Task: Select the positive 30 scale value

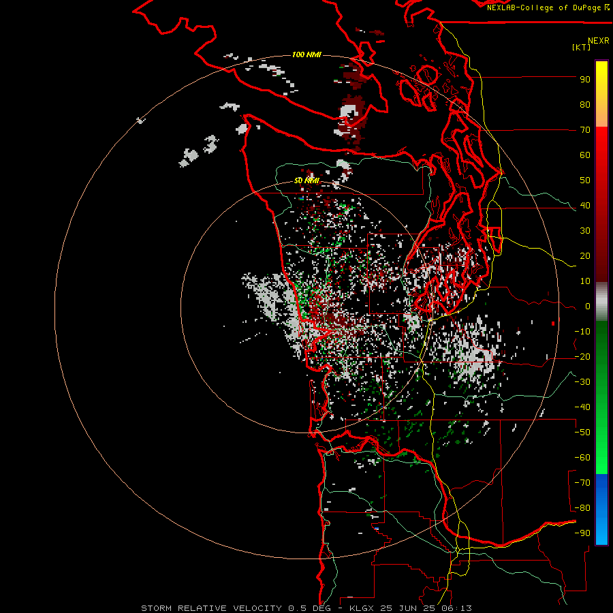Action: click(x=585, y=231)
